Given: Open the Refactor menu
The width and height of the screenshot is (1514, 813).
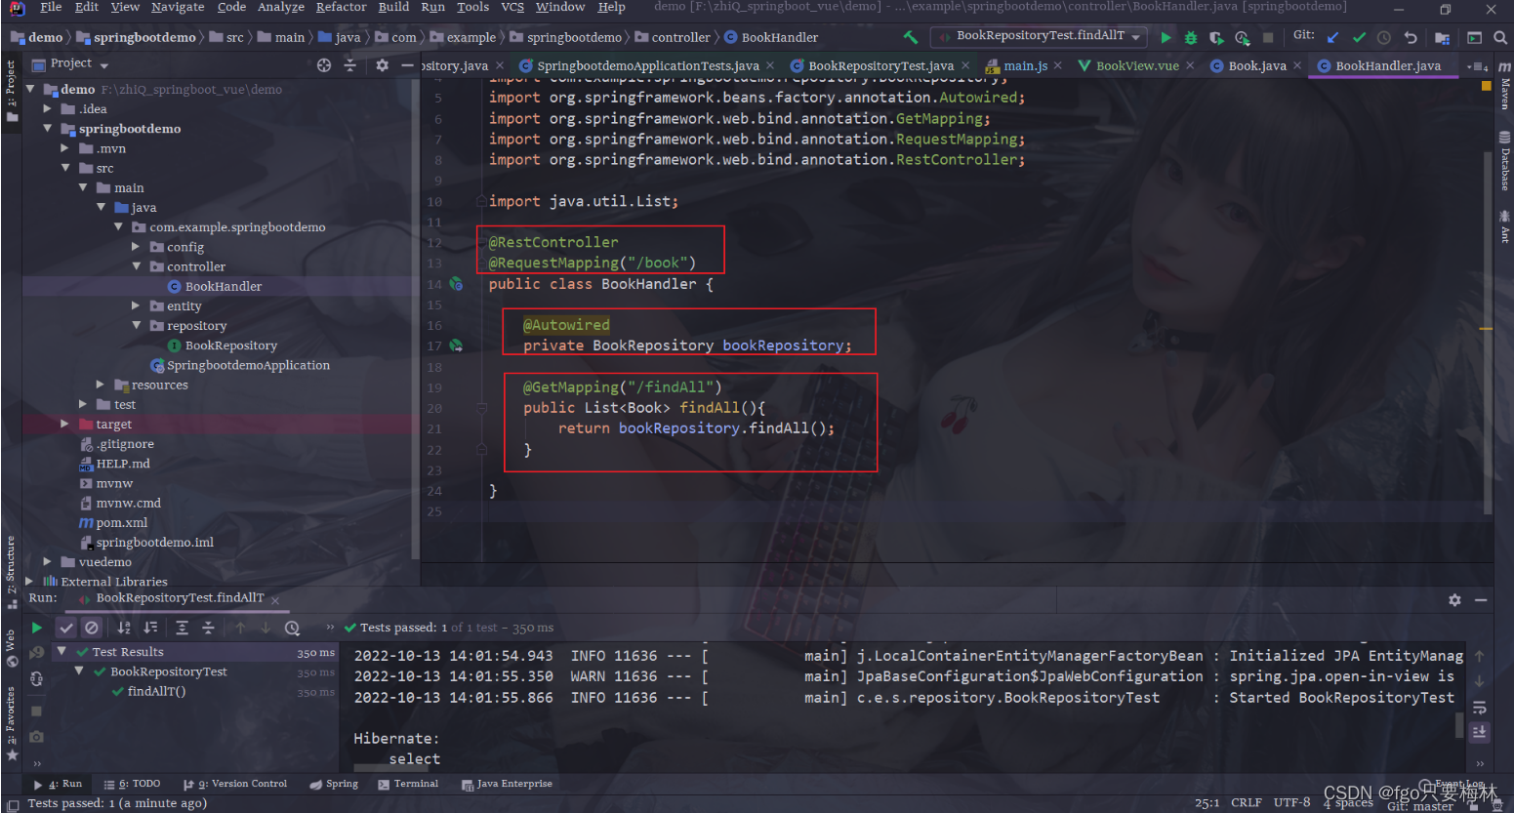Looking at the screenshot, I should point(341,7).
